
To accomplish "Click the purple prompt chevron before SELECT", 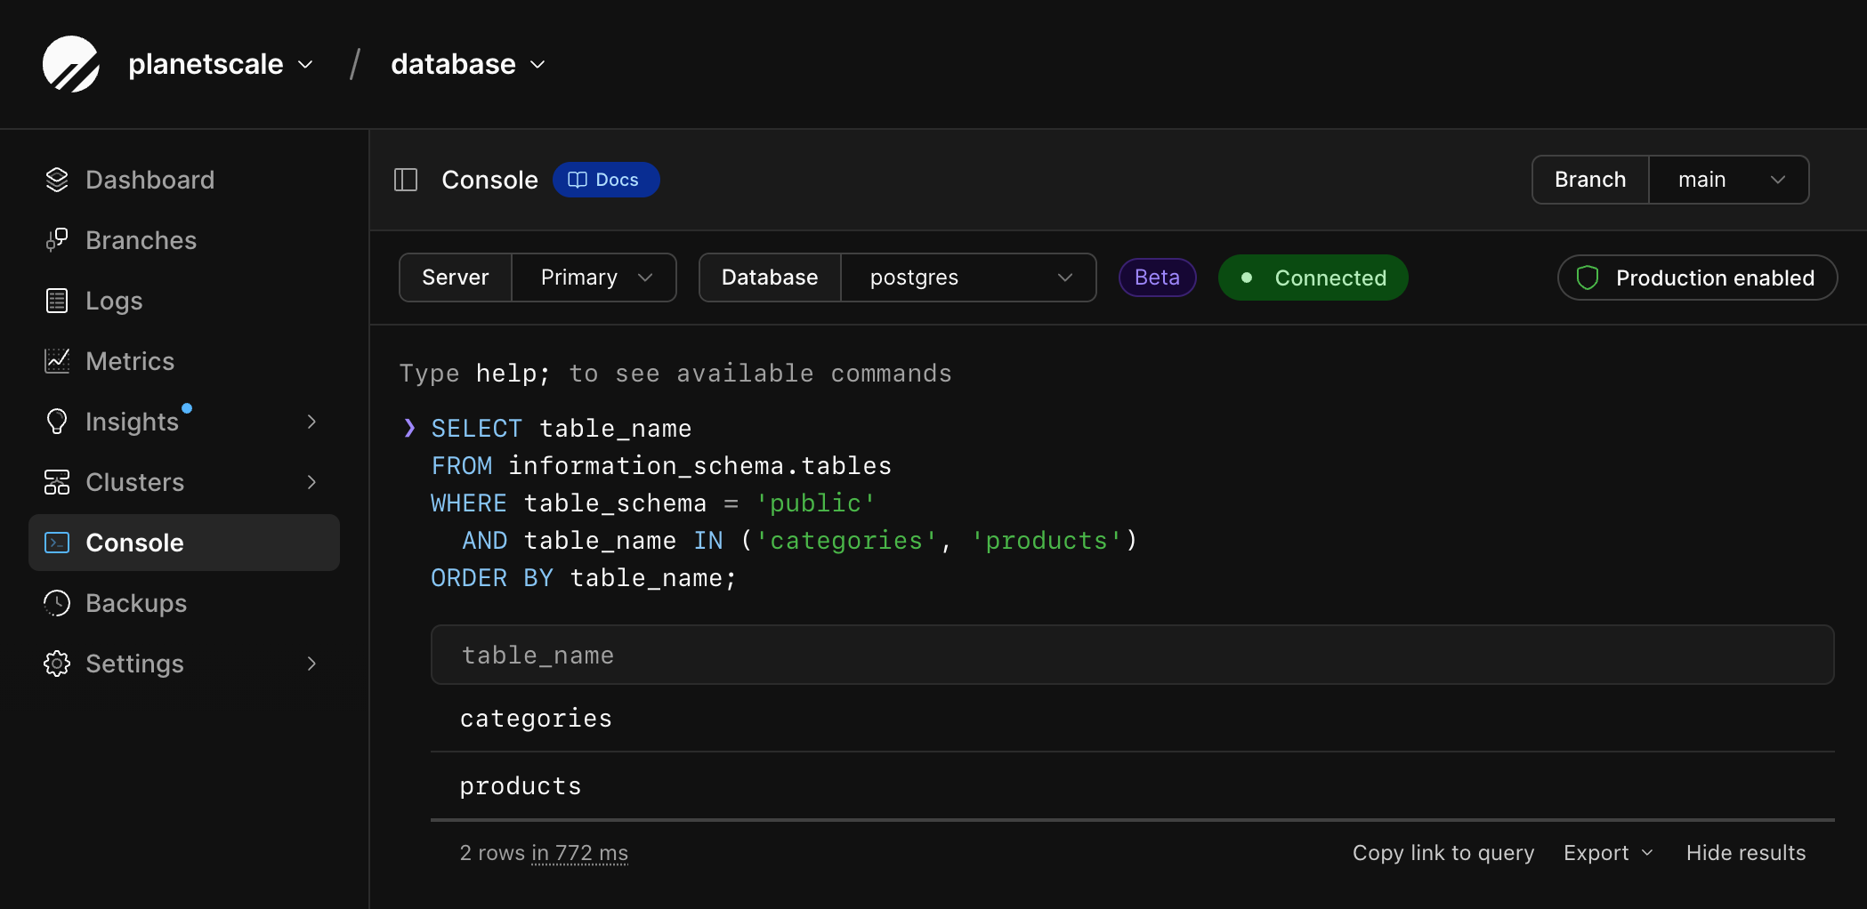I will pos(409,428).
